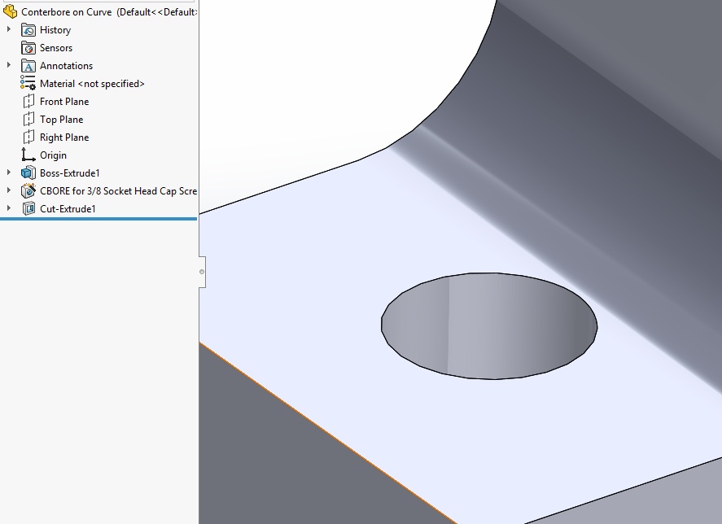Click the Origin axes icon
722x524 pixels.
click(28, 155)
